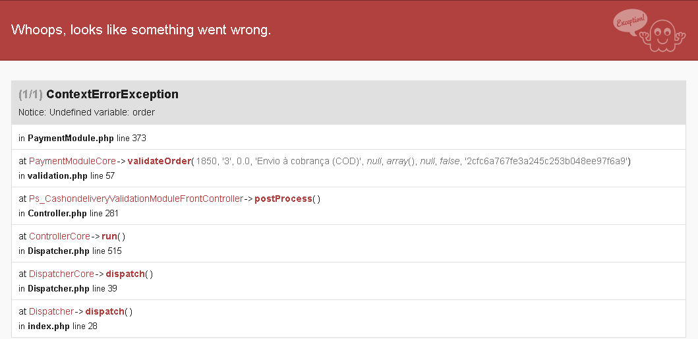Click the Dispatcher class link in the last trace row

coord(51,311)
